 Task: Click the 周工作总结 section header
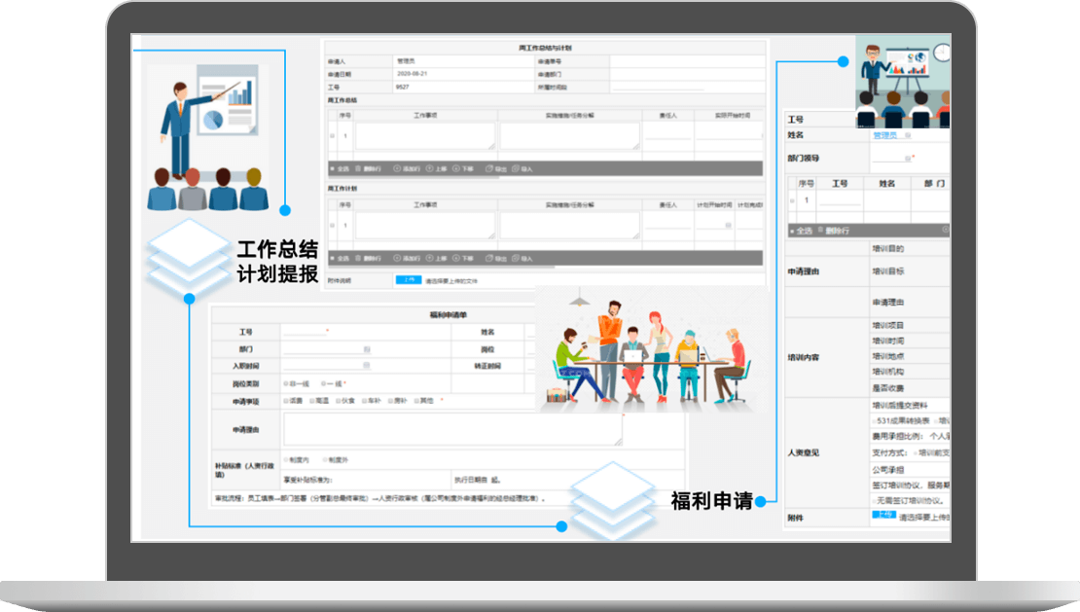coord(343,100)
